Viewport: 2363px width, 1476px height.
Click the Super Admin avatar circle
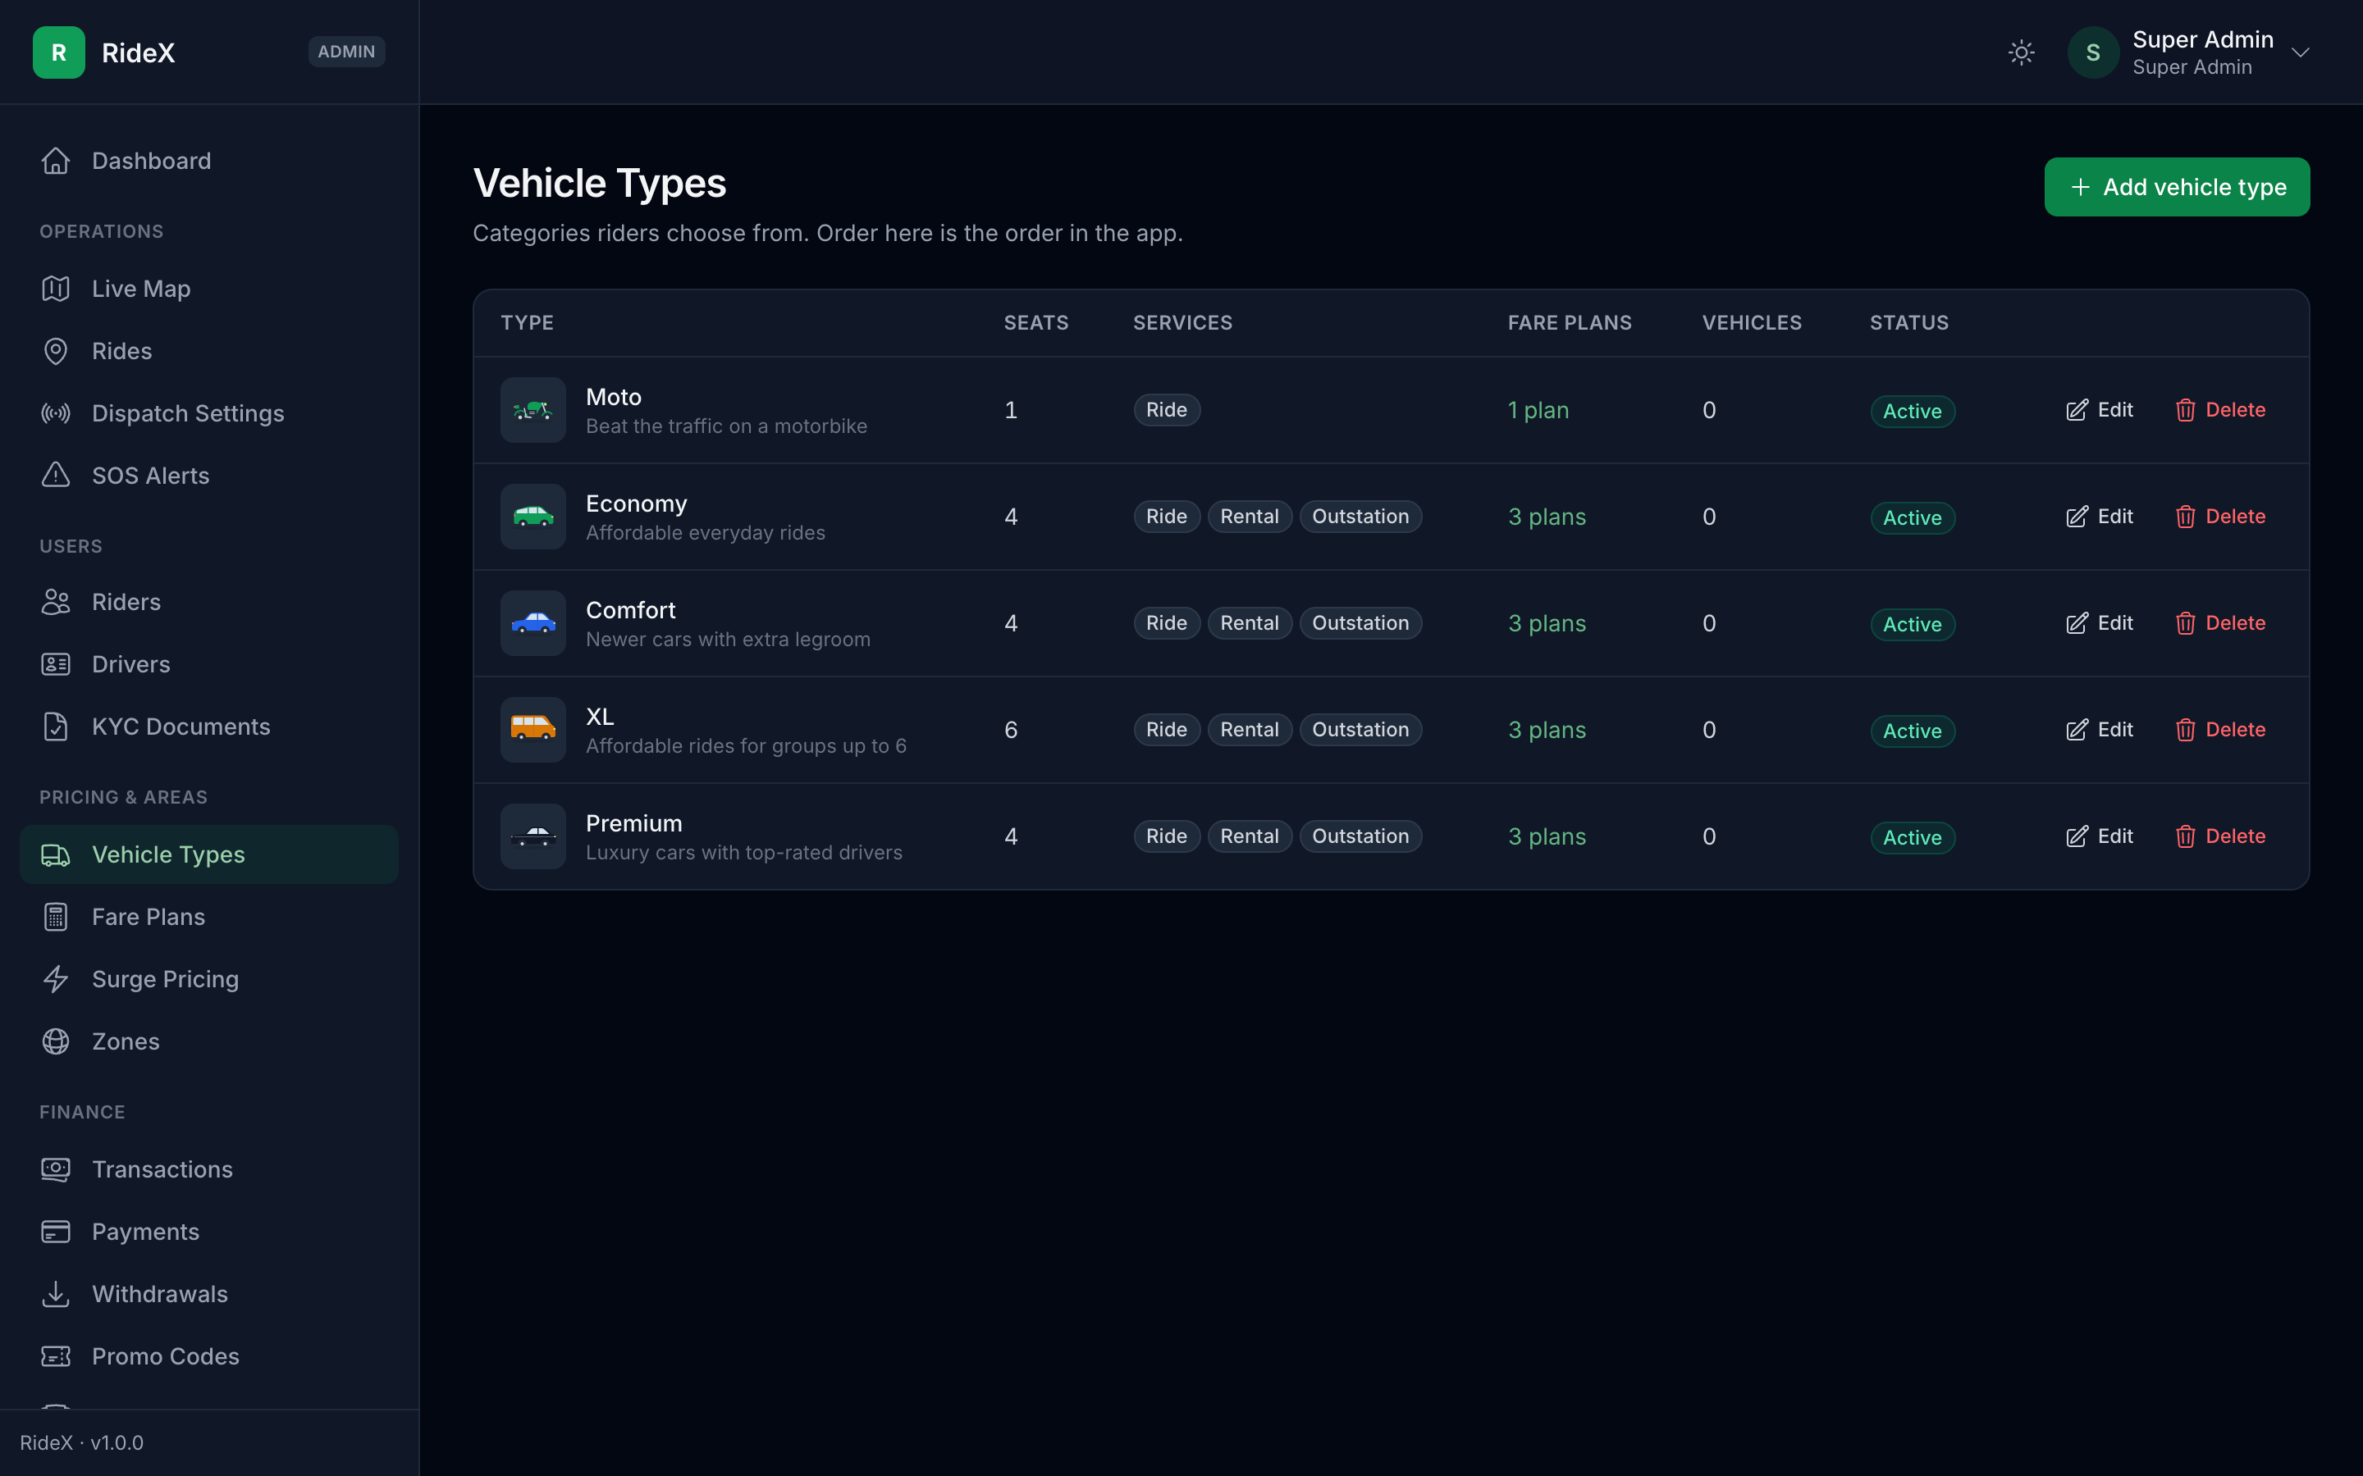coord(2092,52)
